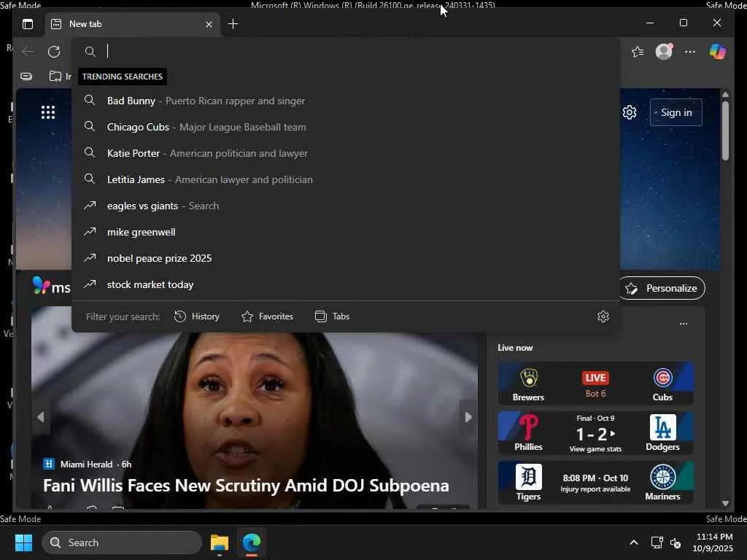Click scrollbar up arrow

coord(725,94)
